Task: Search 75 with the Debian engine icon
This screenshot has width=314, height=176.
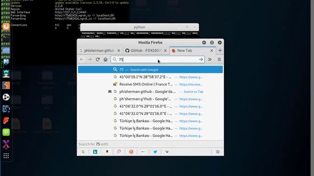Action: click(x=119, y=152)
